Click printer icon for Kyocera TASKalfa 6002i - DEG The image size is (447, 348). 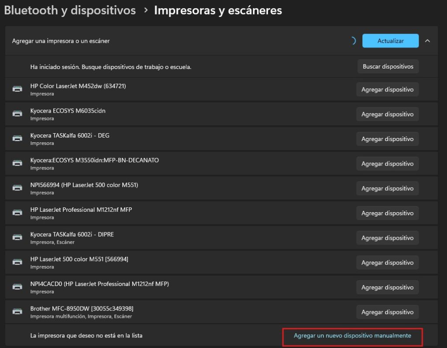click(17, 139)
